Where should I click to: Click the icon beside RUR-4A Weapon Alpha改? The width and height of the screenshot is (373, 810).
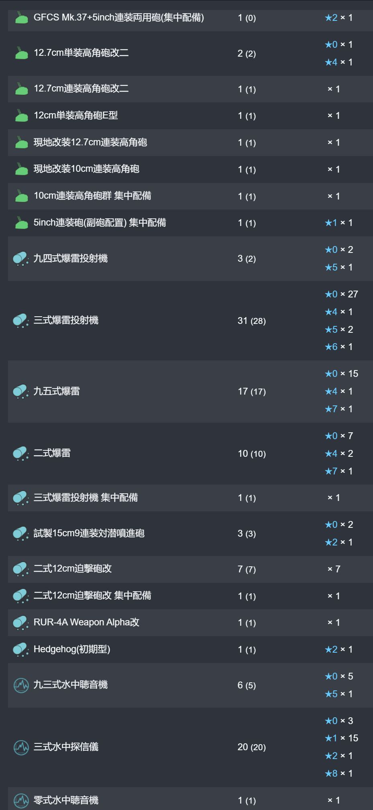click(21, 623)
